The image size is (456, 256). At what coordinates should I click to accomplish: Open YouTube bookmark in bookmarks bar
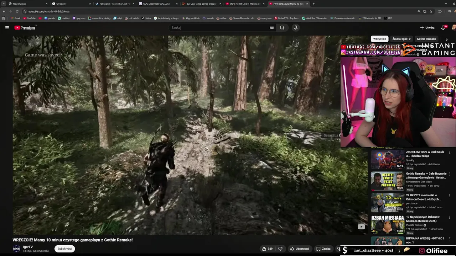(29, 18)
